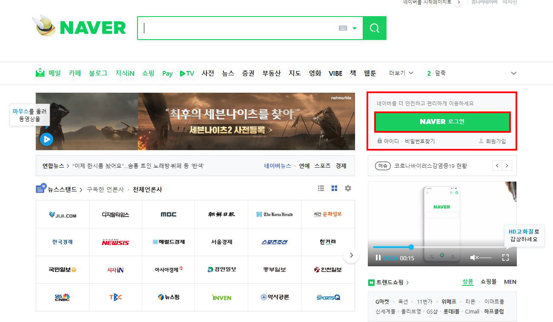Switch to 경제 news tab
553x322 pixels.
click(341, 166)
